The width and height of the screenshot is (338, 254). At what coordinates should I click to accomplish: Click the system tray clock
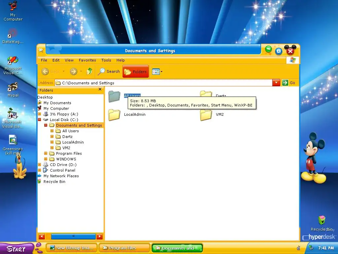tap(326, 248)
